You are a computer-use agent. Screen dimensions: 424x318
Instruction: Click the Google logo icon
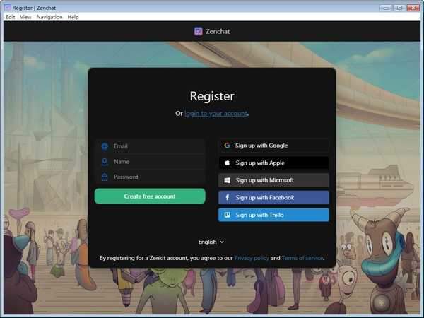[228, 146]
